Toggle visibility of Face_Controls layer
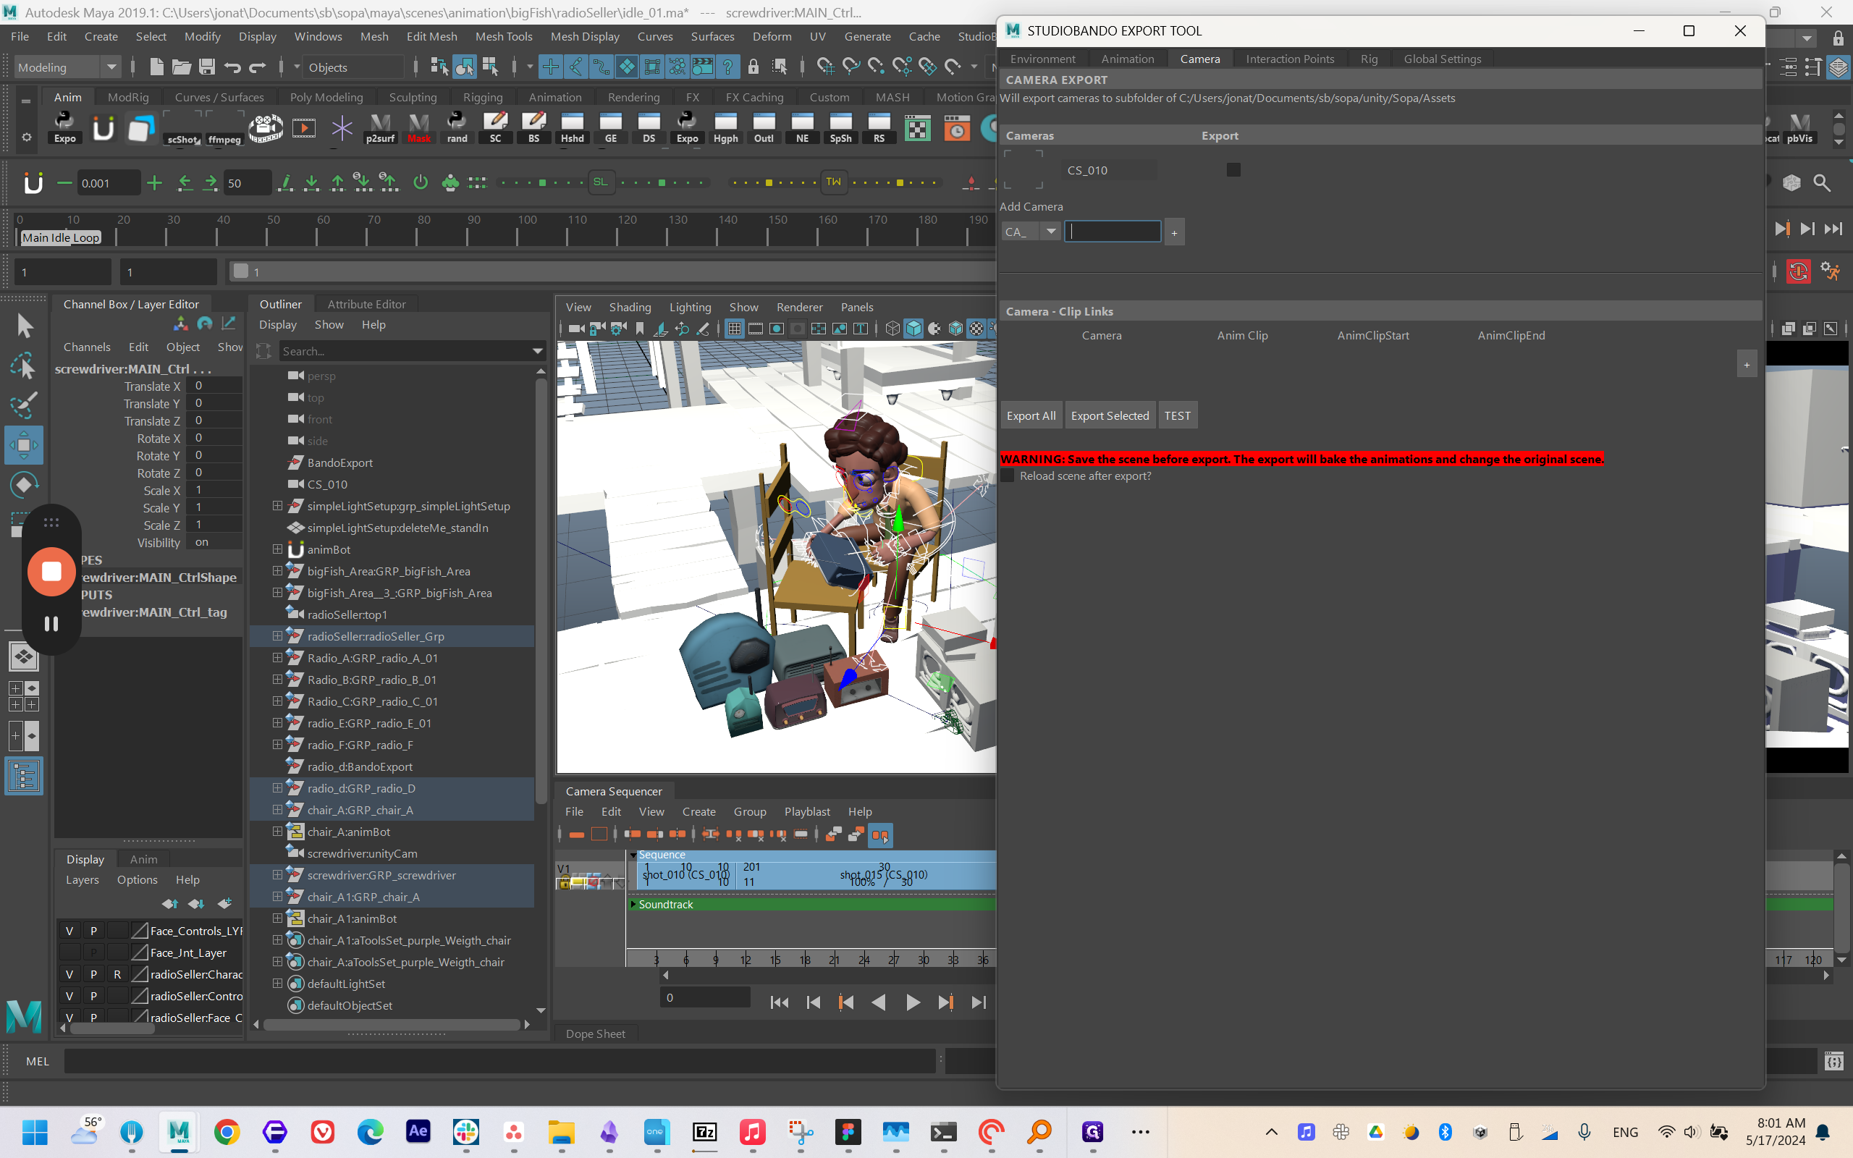 click(x=69, y=931)
